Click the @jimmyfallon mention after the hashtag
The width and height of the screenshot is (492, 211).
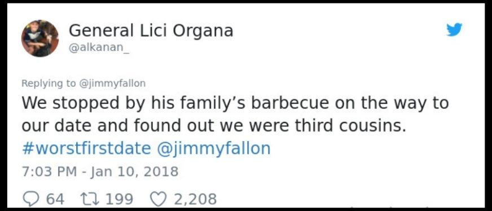(x=213, y=148)
